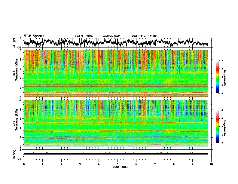Click the time-axis tick label "5"
238x184 pixels.
(x=117, y=164)
